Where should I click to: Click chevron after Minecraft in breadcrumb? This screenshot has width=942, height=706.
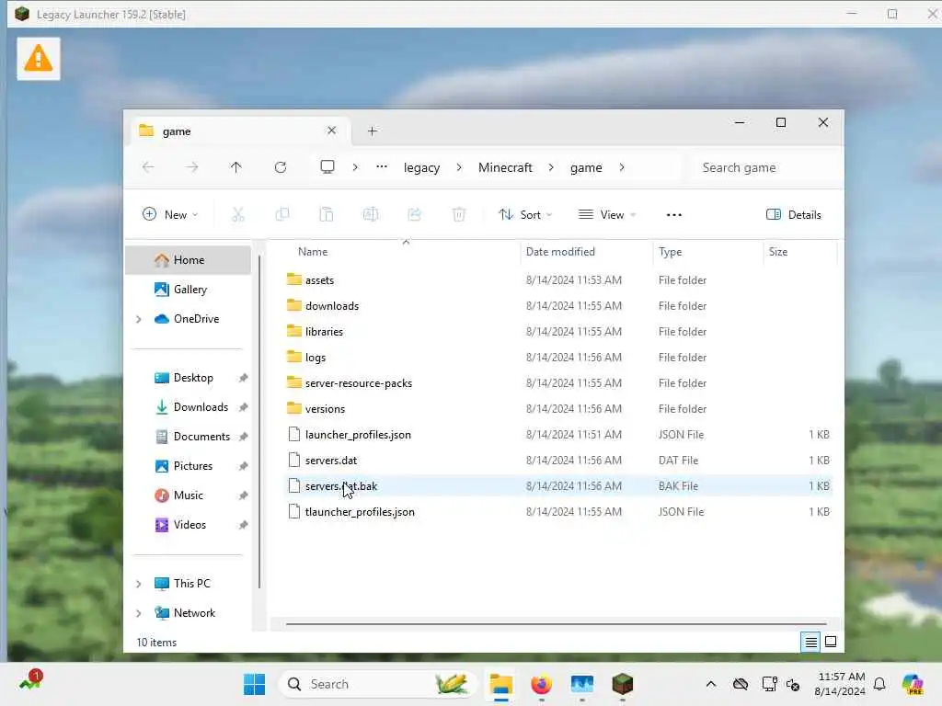551,167
